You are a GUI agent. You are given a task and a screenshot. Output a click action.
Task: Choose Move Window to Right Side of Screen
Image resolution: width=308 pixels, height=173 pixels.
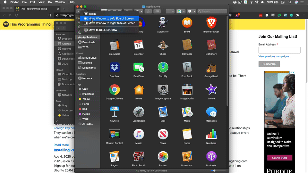pyautogui.click(x=112, y=23)
